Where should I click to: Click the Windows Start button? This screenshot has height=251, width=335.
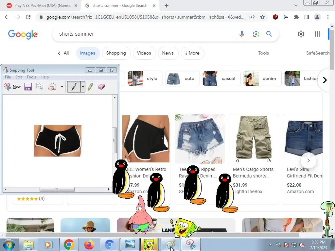coord(8,244)
